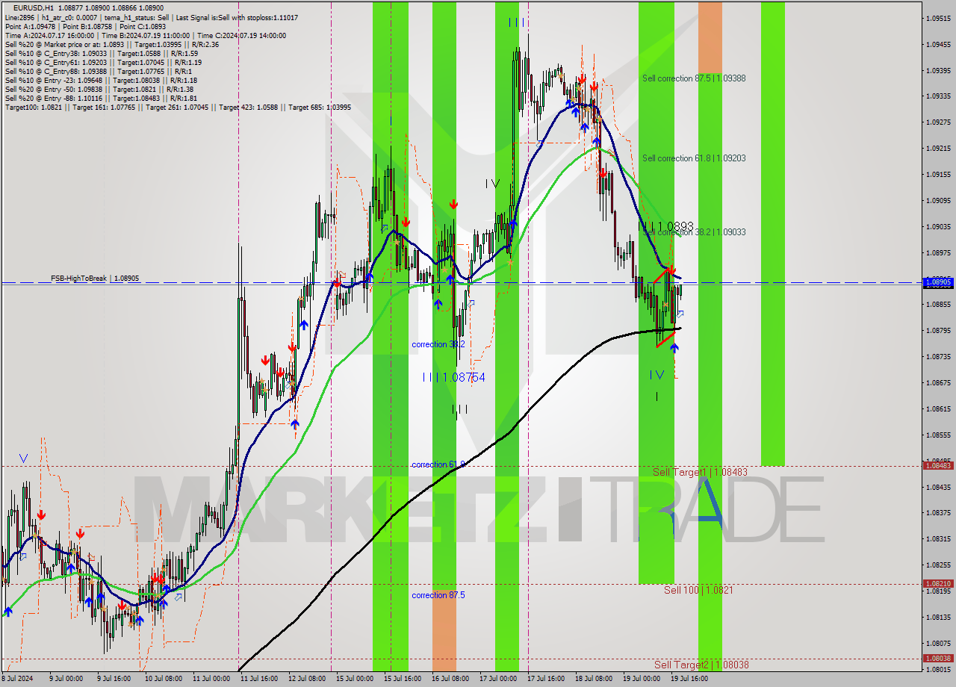Image resolution: width=956 pixels, height=687 pixels.
Task: Click the 10 Jul 08:00 time axis label
Action: (x=163, y=680)
